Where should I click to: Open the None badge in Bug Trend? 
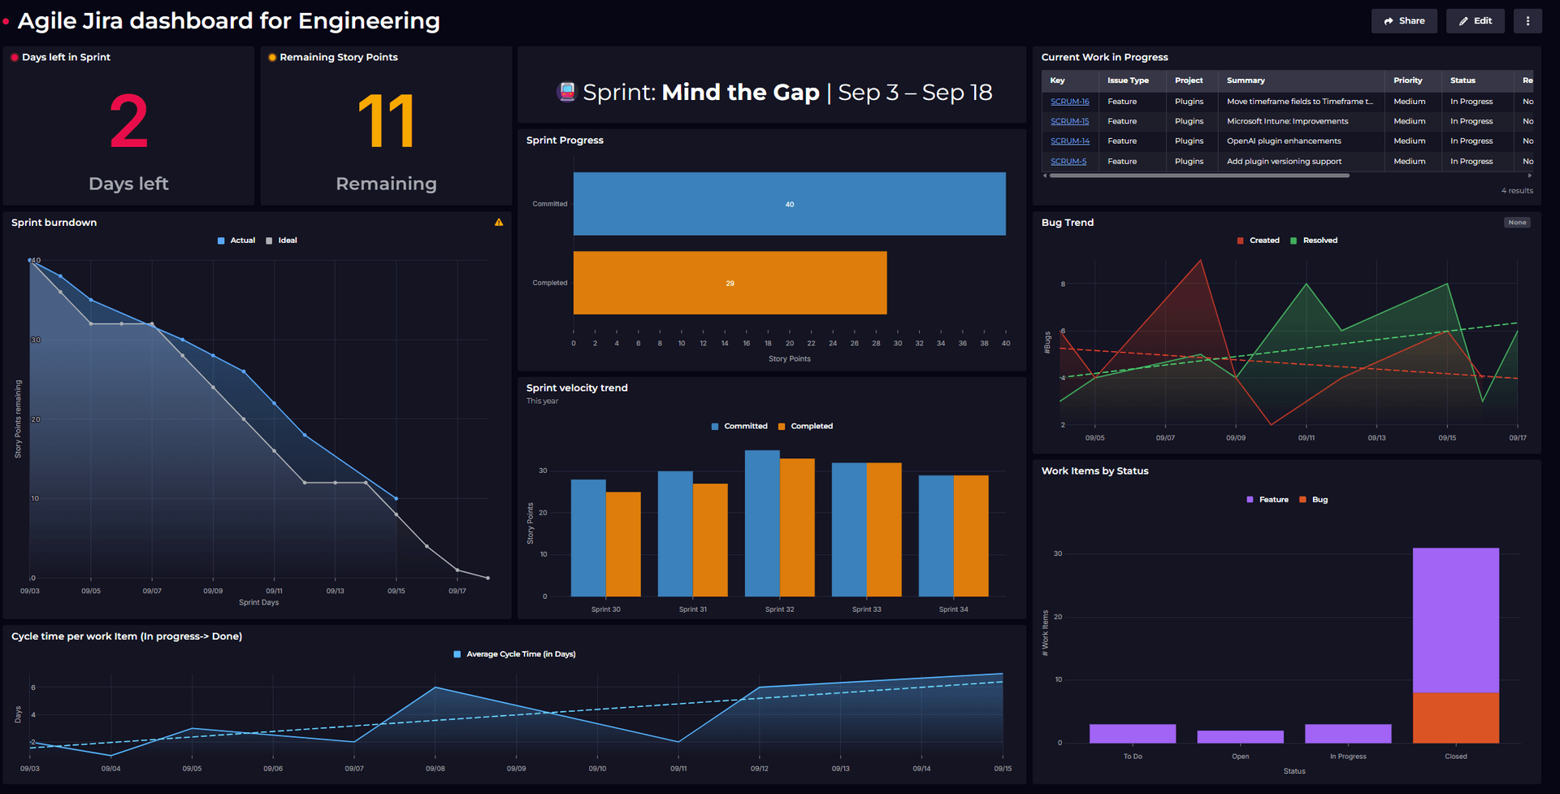click(x=1517, y=223)
